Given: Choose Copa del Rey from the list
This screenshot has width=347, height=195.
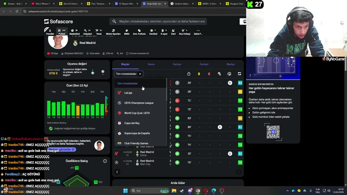Looking at the screenshot, I should (x=140, y=123).
